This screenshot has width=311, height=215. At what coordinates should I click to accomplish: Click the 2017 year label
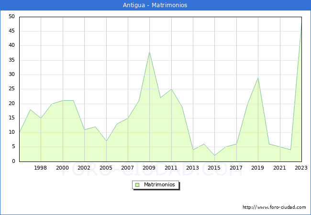236,168
